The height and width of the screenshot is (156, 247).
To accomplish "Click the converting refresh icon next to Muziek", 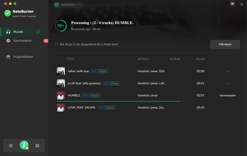I will coord(38,32).
